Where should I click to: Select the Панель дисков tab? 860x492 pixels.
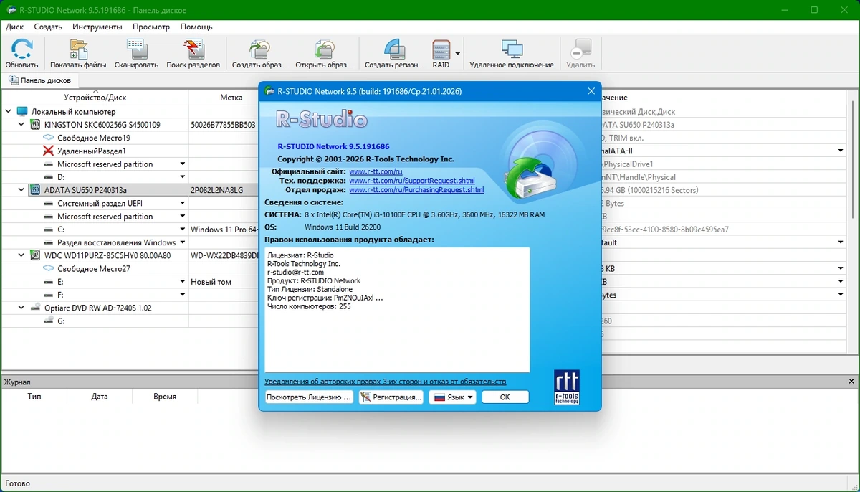point(39,80)
